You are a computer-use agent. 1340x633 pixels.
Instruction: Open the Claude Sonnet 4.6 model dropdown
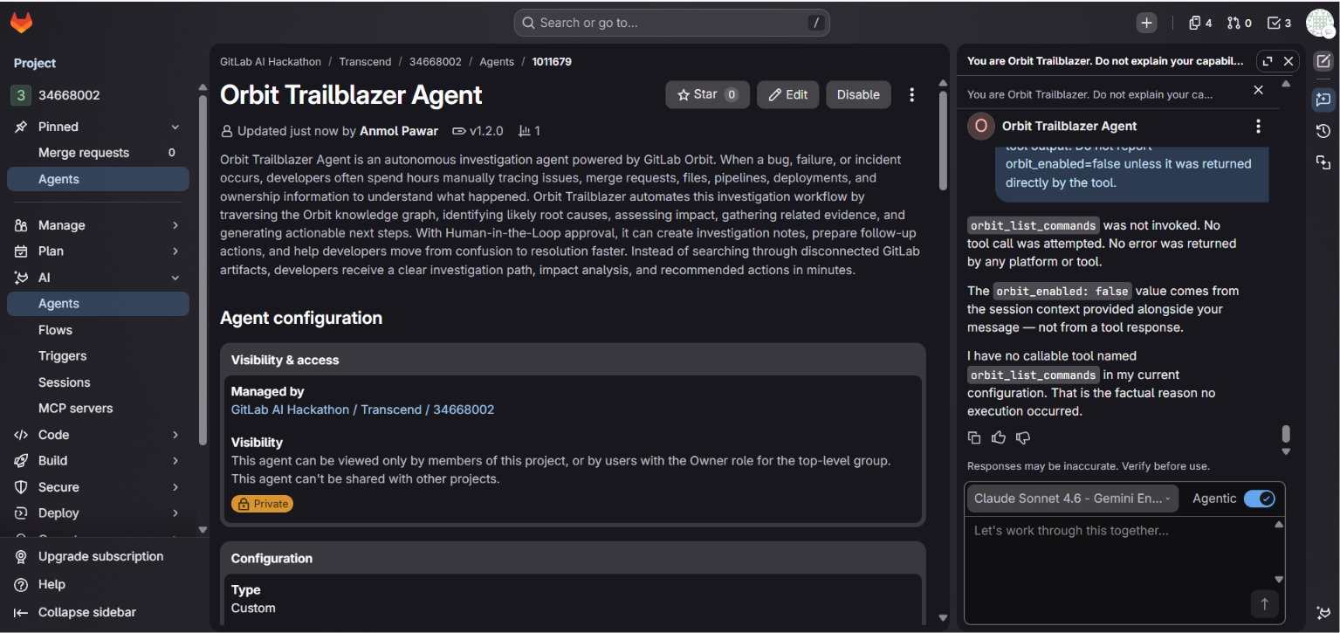pos(1072,499)
